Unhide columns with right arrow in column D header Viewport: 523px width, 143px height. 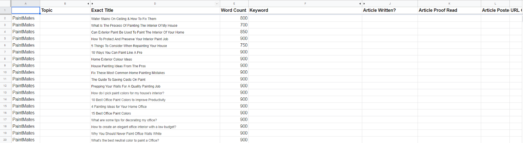click(x=92, y=4)
